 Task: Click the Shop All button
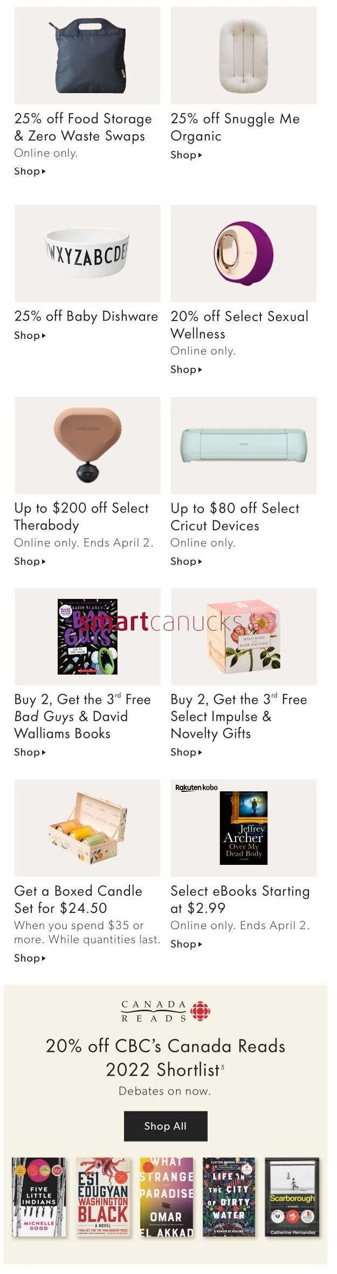tap(166, 1126)
